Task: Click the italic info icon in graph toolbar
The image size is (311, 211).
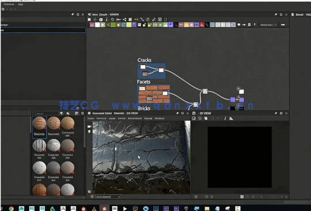Action: click(107, 20)
